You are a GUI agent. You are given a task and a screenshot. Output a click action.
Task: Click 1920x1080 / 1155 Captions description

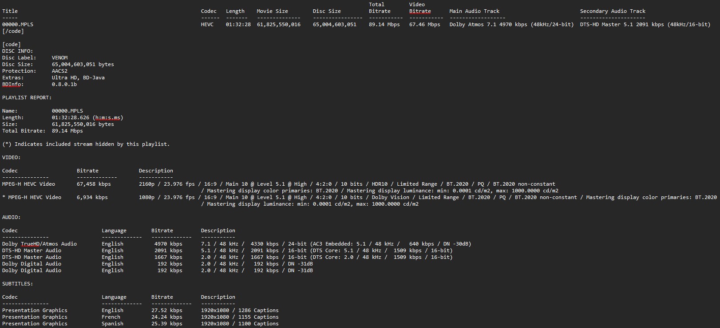[x=240, y=317]
